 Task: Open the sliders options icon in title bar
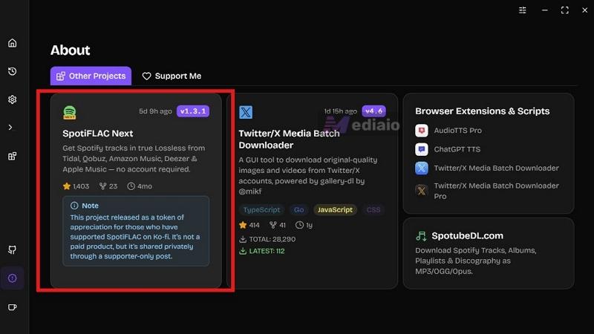tap(523, 10)
